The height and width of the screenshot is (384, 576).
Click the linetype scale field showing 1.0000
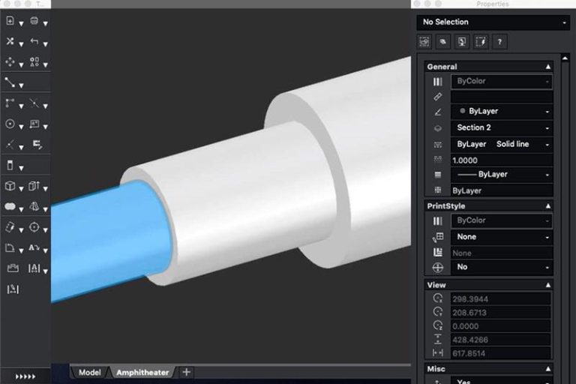click(500, 160)
